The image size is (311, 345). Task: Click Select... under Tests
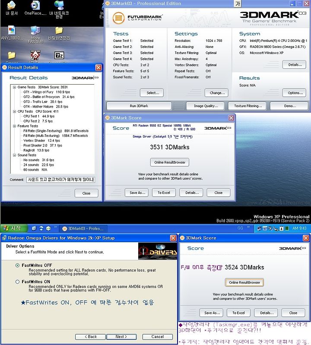point(152,93)
